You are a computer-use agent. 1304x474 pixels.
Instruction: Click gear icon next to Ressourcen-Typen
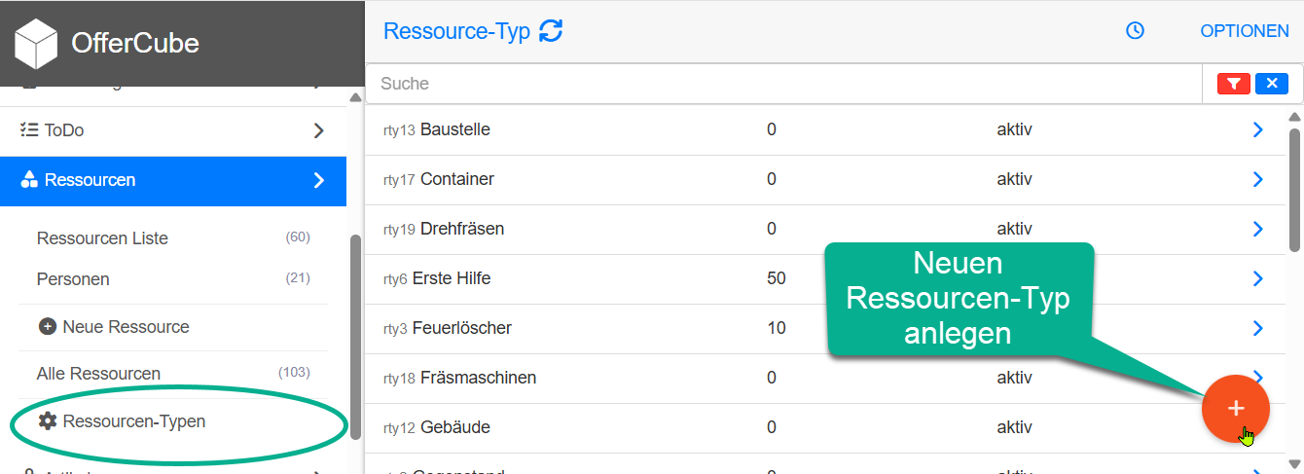[x=48, y=421]
